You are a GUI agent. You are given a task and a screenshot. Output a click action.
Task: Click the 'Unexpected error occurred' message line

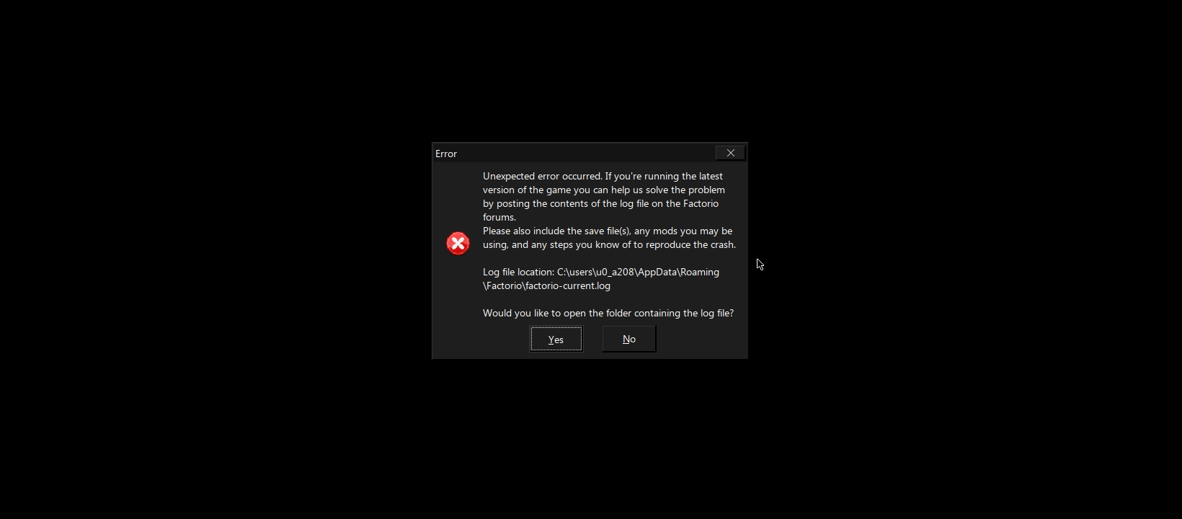(x=603, y=176)
